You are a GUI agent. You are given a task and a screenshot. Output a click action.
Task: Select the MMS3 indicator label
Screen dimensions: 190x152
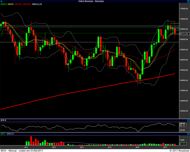(x=4, y=4)
